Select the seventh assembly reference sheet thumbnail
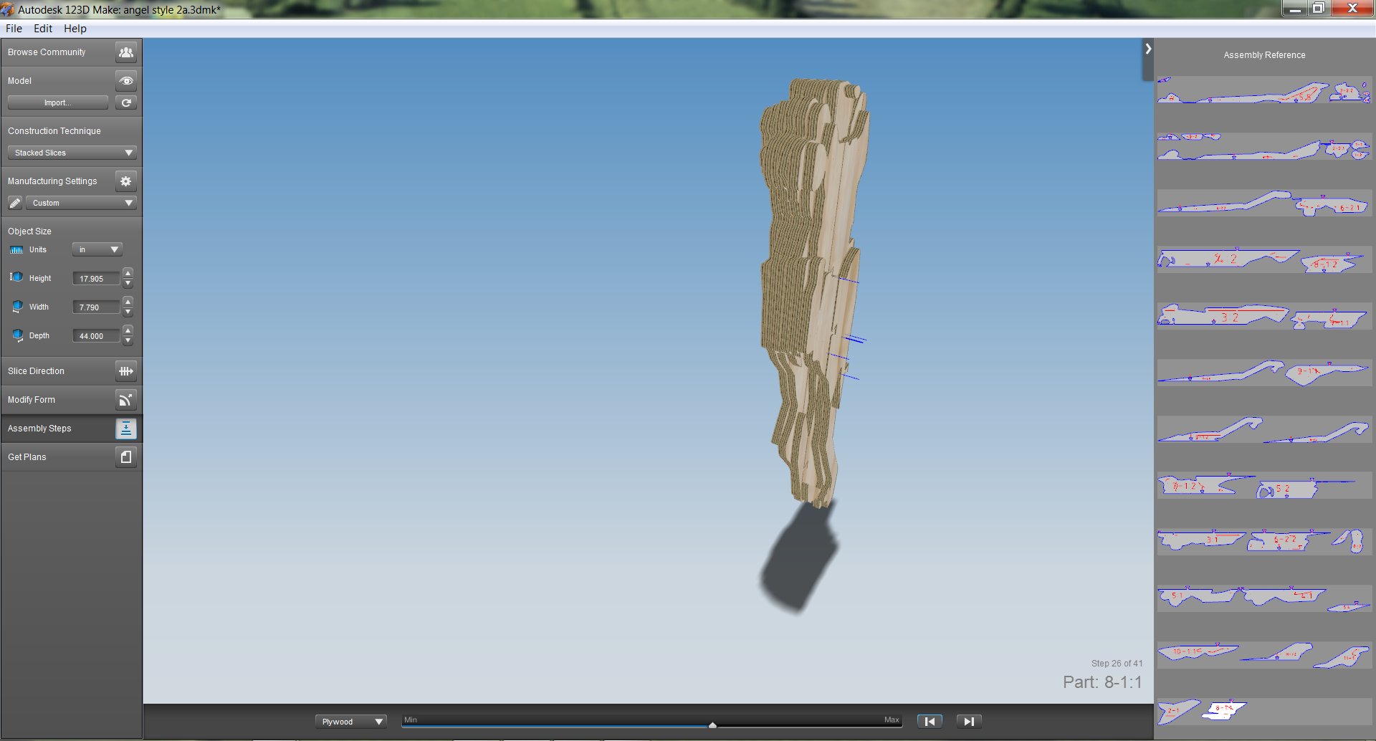Image resolution: width=1376 pixels, height=741 pixels. (x=1264, y=429)
